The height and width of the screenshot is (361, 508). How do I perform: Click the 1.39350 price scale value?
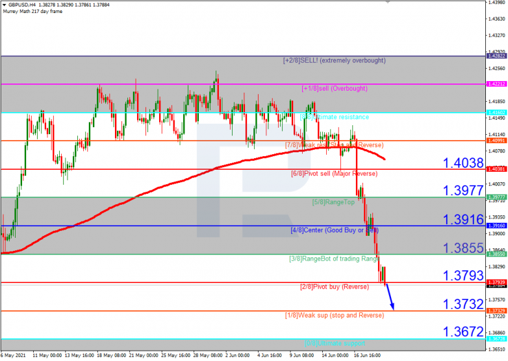(x=497, y=217)
